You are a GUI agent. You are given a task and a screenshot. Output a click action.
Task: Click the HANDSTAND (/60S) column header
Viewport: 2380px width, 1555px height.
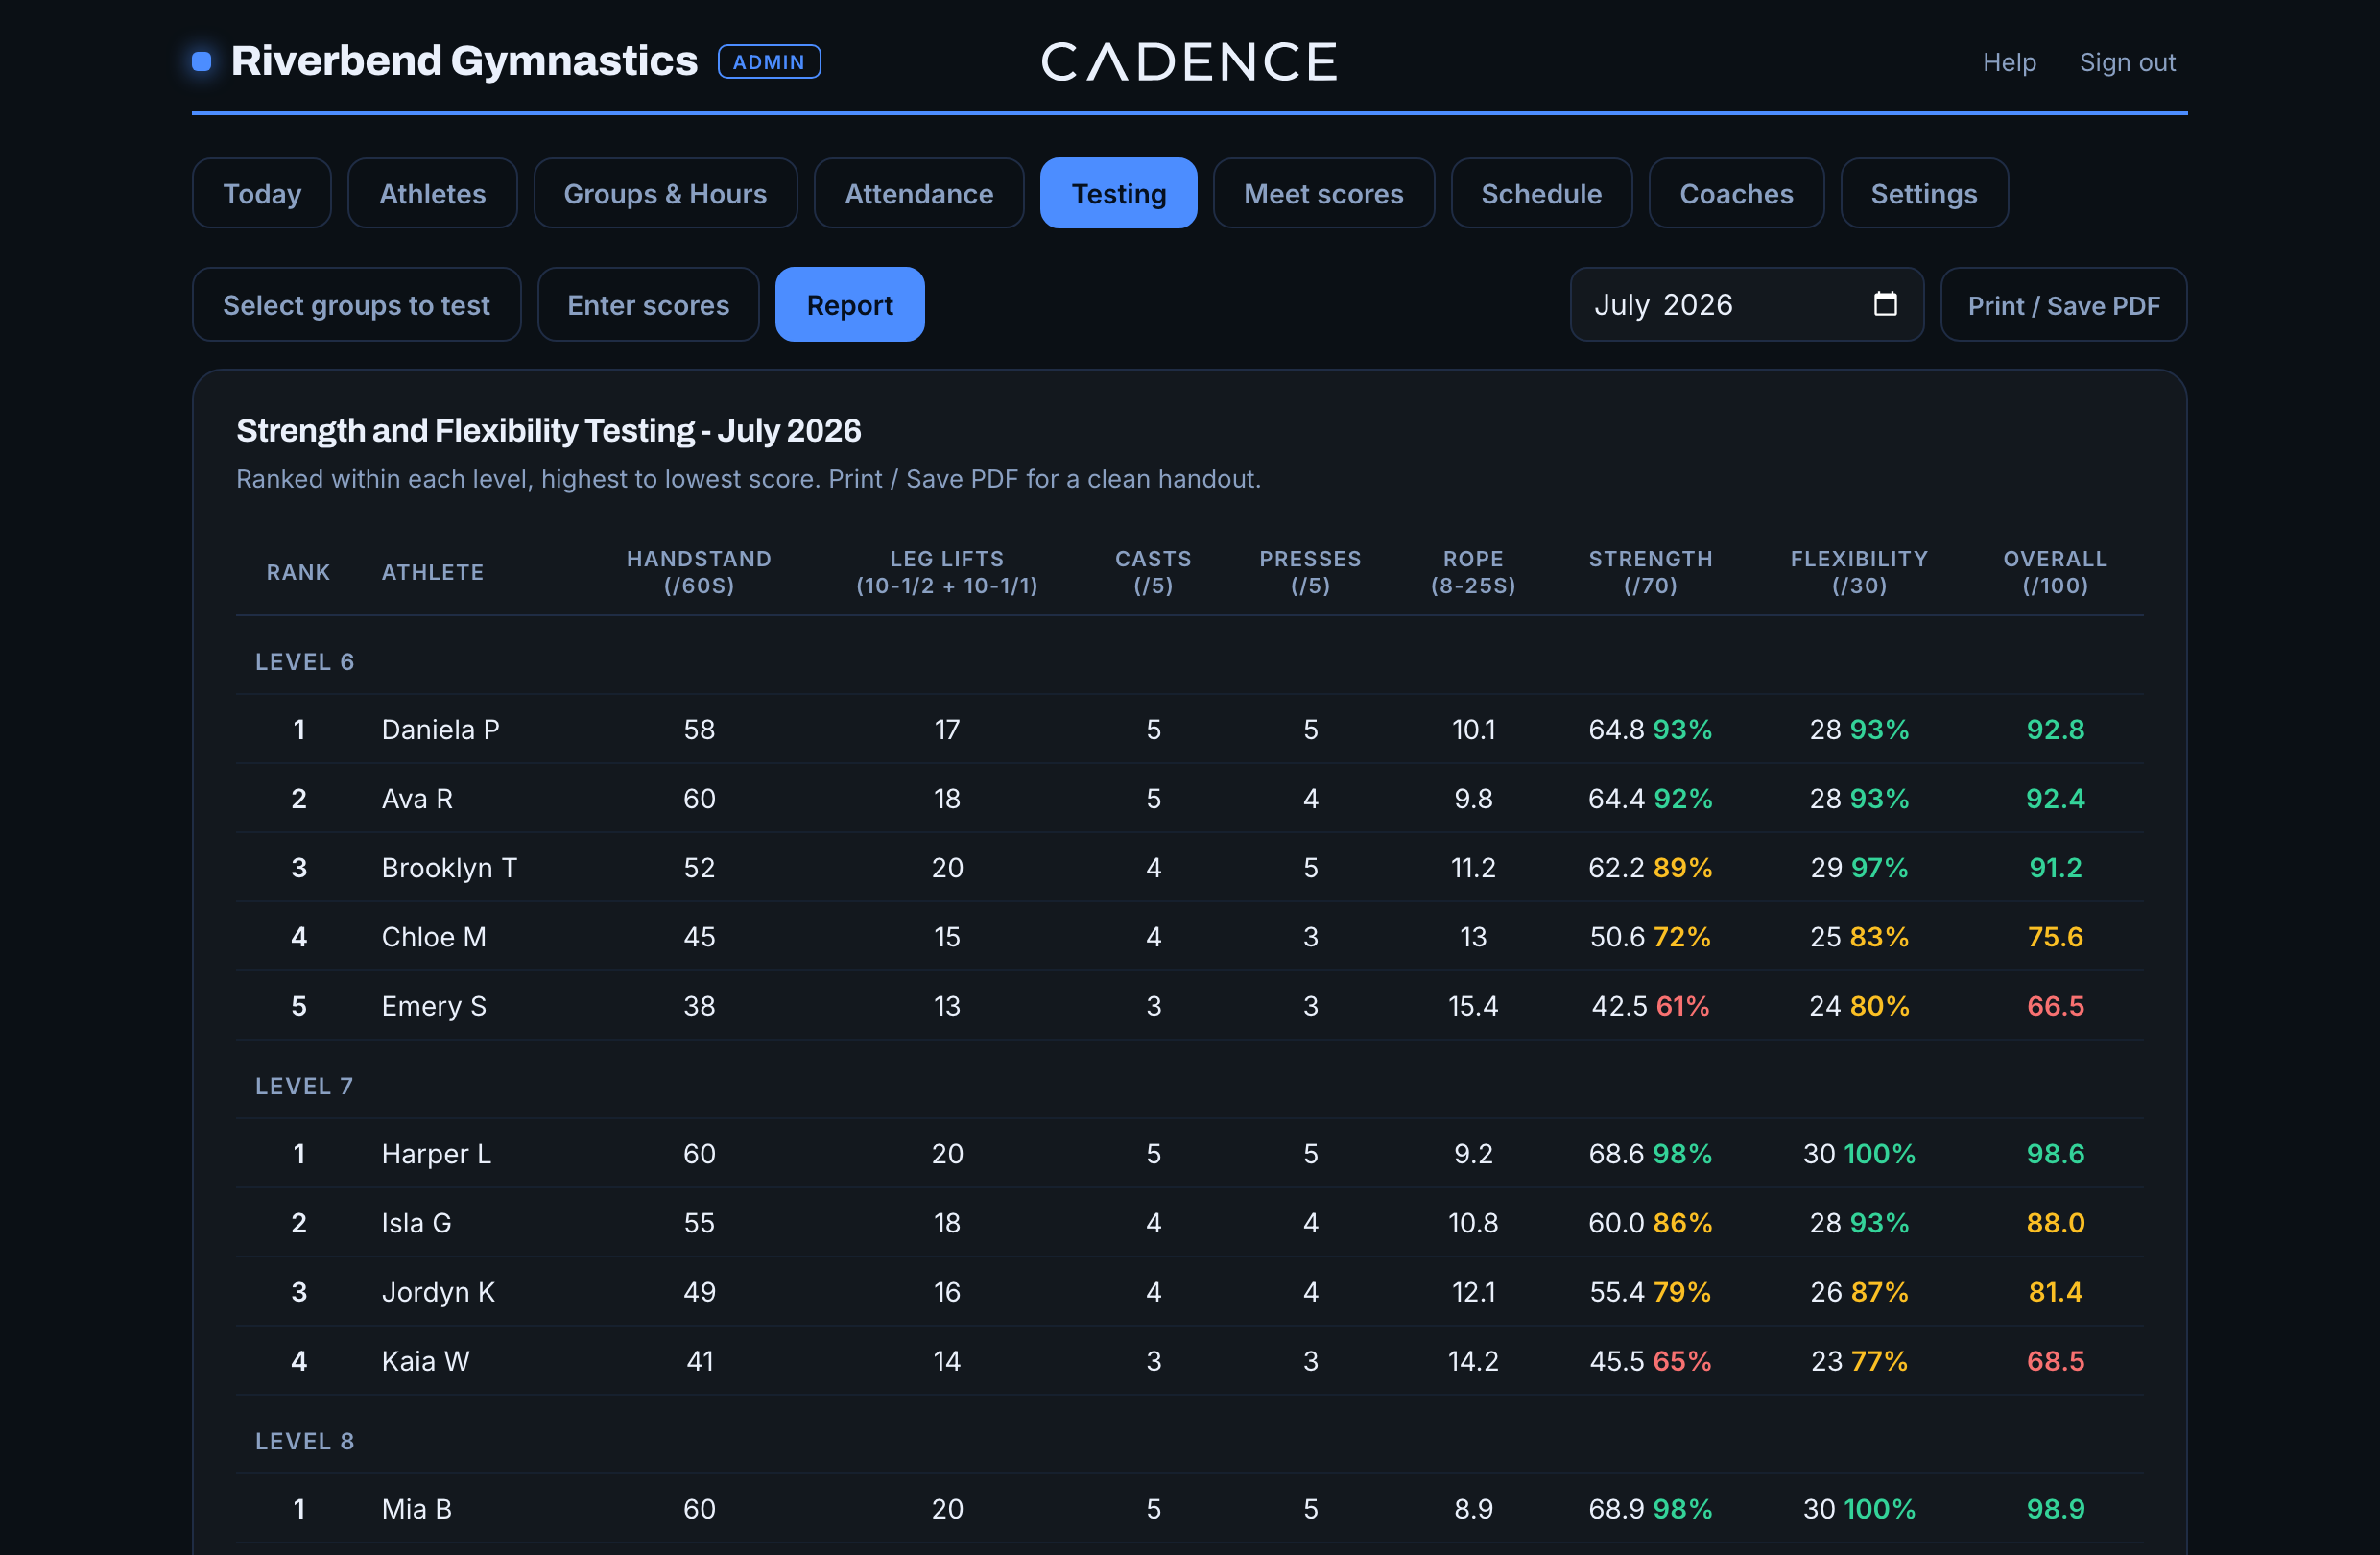(x=699, y=572)
